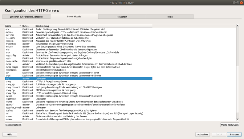244x139 pixels.
Task: Click Status wechseln button
Action: [13, 125]
